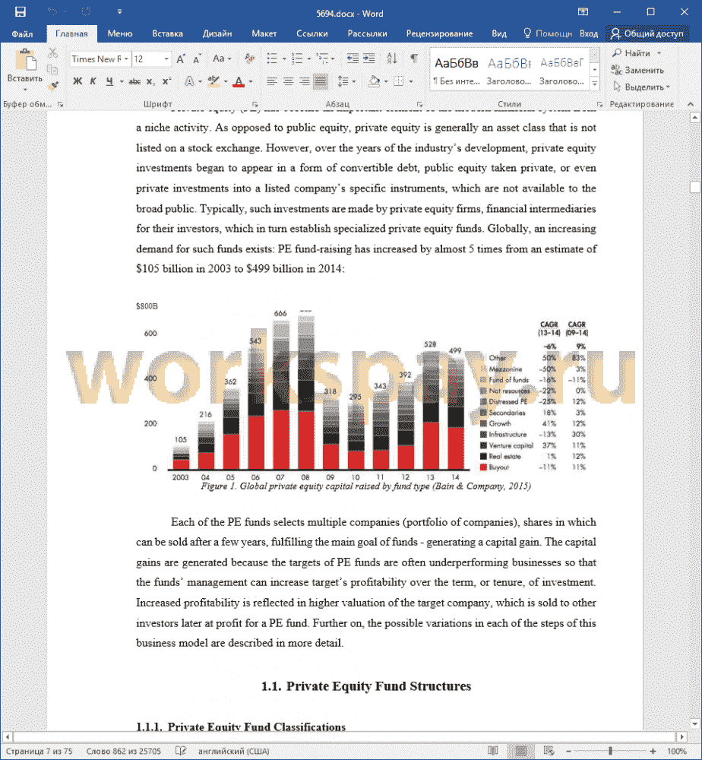702x760 pixels.
Task: Cut the selection with the scissors icon
Action: 53,53
